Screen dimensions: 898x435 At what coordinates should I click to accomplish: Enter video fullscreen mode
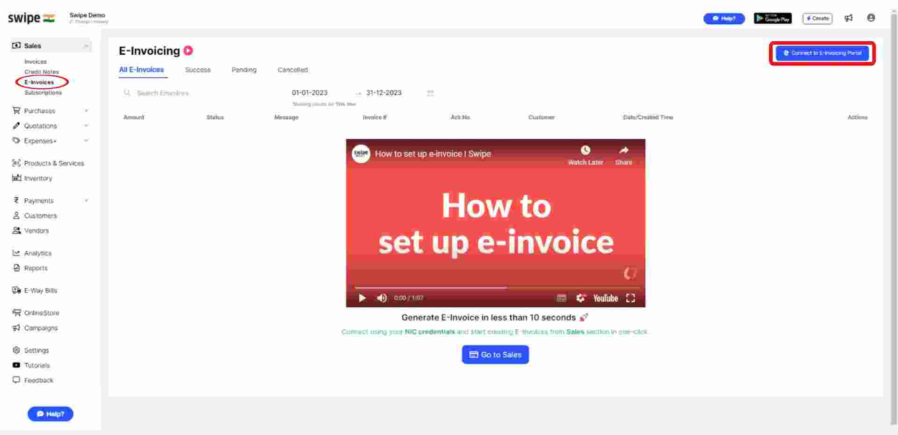630,298
